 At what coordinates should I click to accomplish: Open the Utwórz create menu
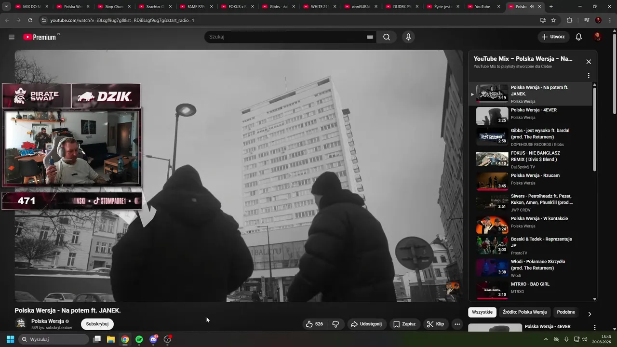(553, 37)
